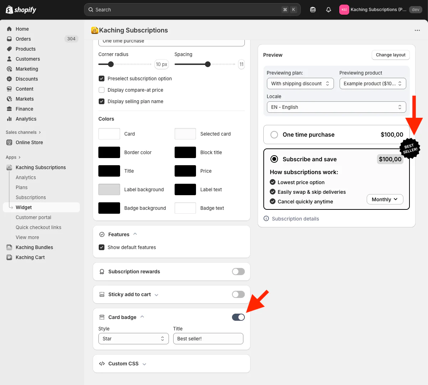Screen dimensions: 428x385
Task: Click the Subscription details info icon
Action: click(x=266, y=218)
